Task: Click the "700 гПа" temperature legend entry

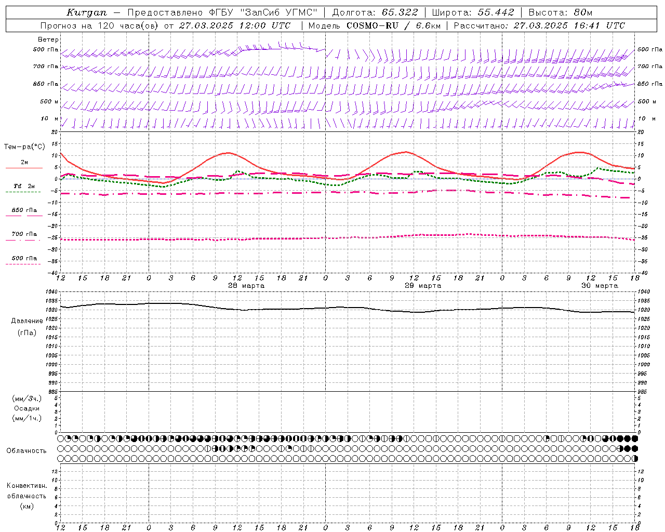Action: [x=24, y=234]
